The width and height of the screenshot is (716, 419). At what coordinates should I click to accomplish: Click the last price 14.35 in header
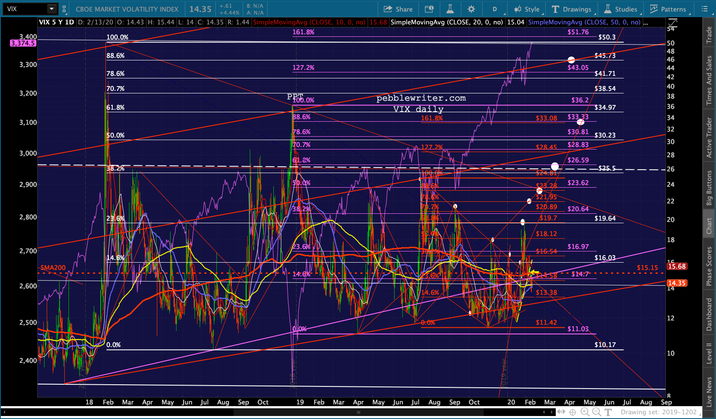click(201, 9)
